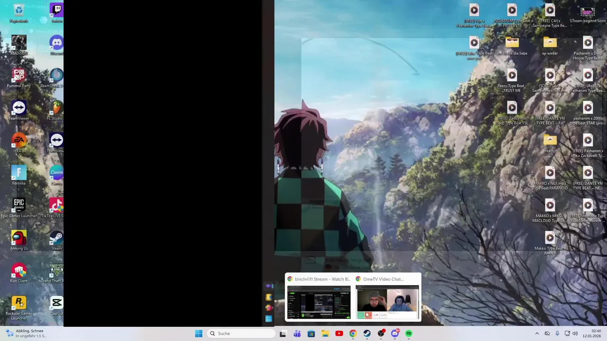Select '(FREE) Joje x Pashanim Type Beat' file
Image resolution: width=607 pixels, height=341 pixels.
tap(474, 16)
